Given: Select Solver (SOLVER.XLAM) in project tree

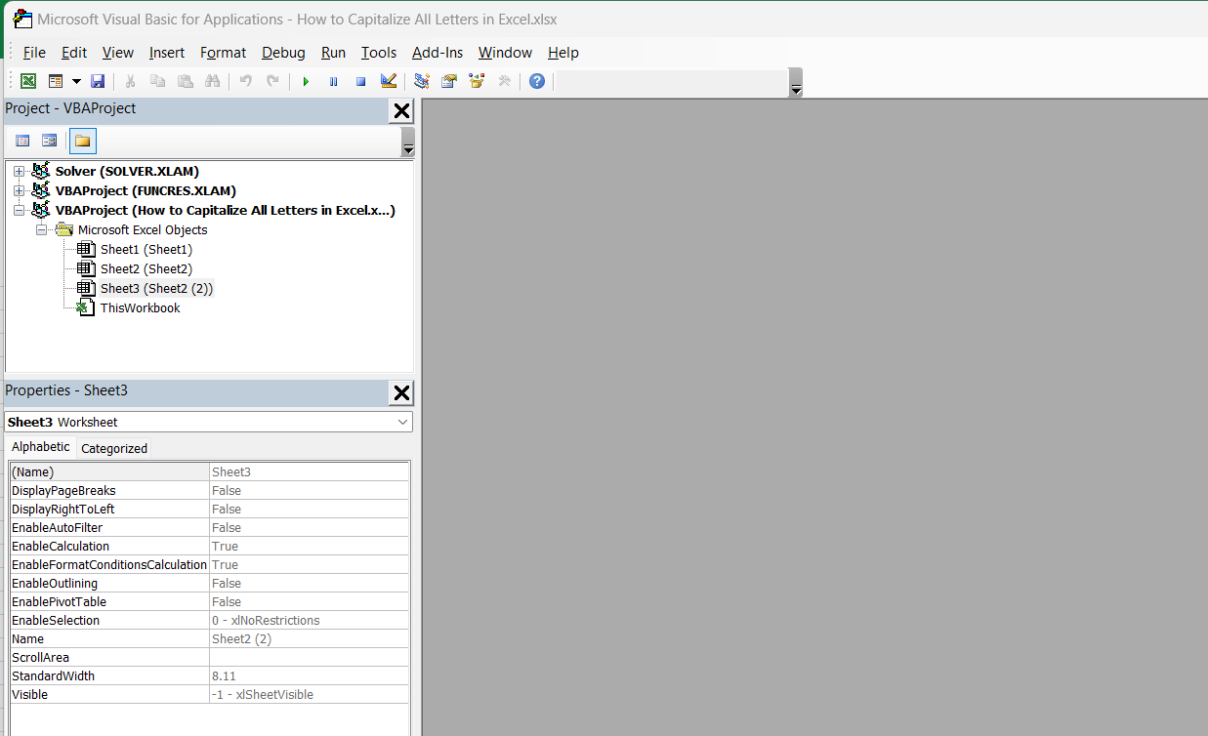Looking at the screenshot, I should pyautogui.click(x=127, y=172).
